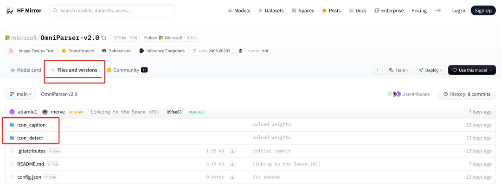Click the VERIFIED badge
This screenshot has width=501, height=196.
[196, 112]
